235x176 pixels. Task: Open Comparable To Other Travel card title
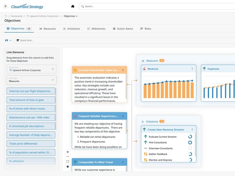96,162
